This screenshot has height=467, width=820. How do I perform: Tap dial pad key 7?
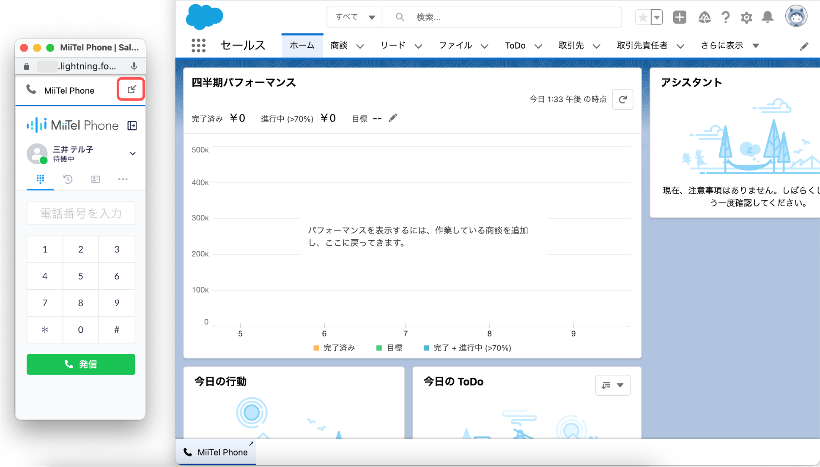pyautogui.click(x=45, y=303)
